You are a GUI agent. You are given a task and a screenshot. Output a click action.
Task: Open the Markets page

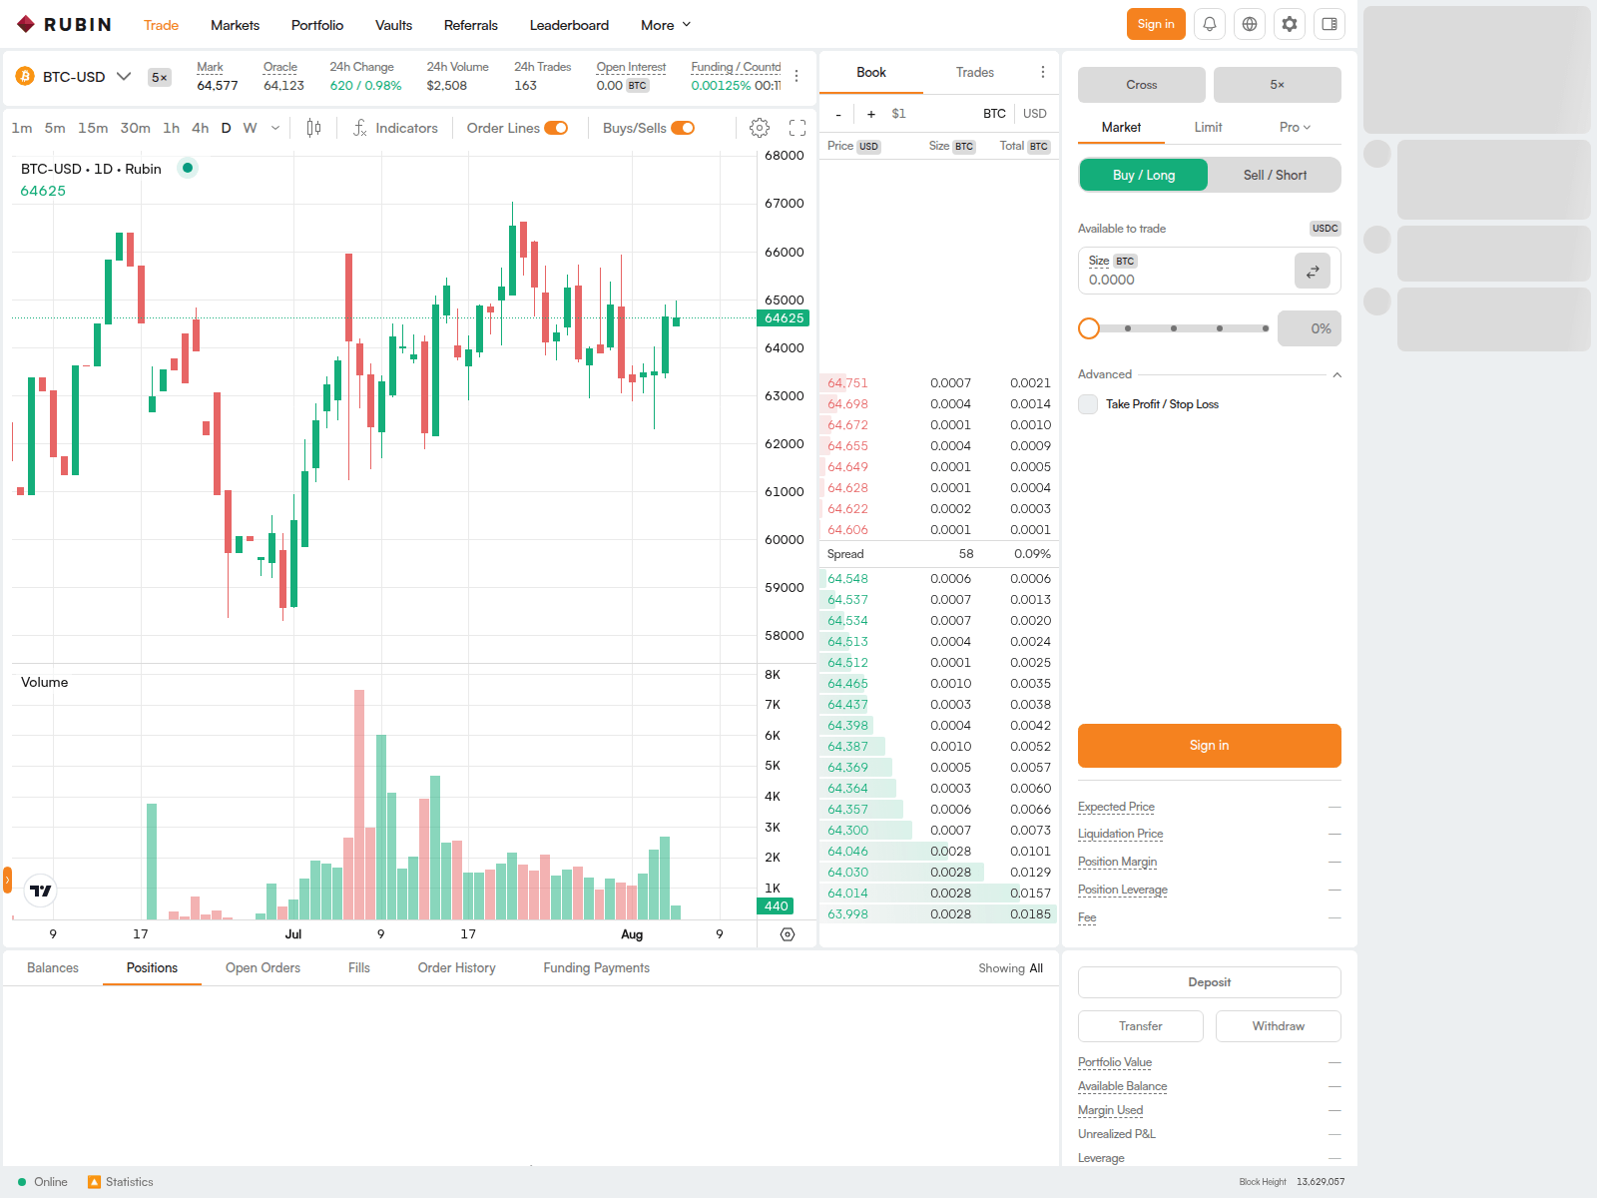[x=235, y=25]
